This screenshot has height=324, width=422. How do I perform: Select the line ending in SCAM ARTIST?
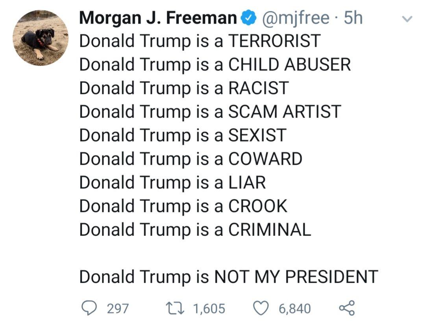[x=210, y=112]
